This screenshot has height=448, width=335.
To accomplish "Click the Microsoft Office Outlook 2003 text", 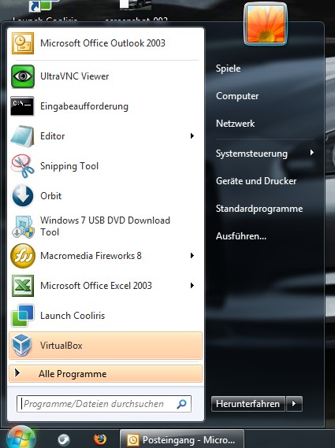I will (x=102, y=43).
